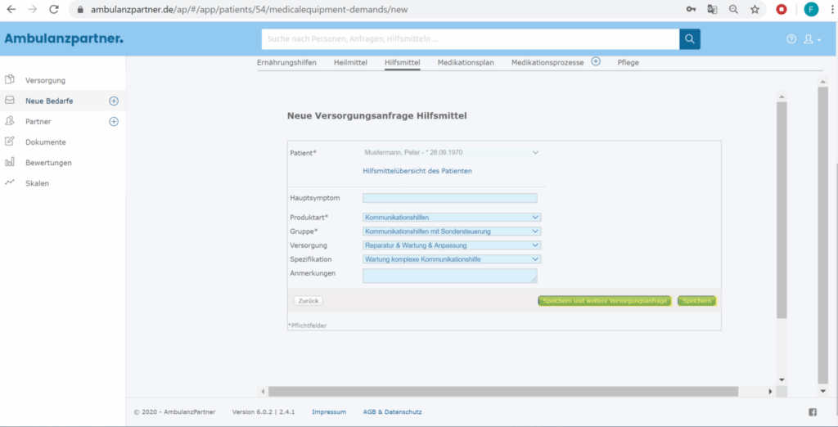Switch to Ernährungshilfen tab
Screen dimensions: 838x427
pos(286,62)
